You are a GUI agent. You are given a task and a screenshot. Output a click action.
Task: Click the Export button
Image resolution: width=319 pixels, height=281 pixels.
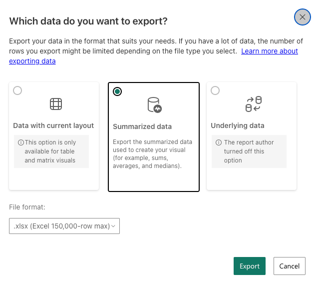point(250,266)
